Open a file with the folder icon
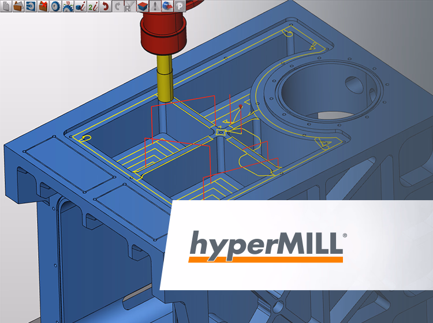The height and width of the screenshot is (323, 433). pos(18,7)
